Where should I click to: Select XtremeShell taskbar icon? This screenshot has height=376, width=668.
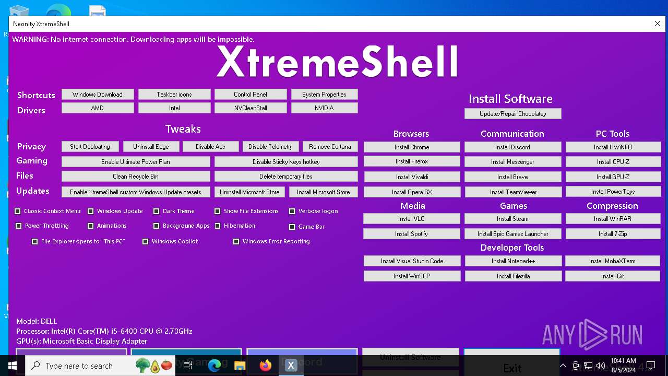click(291, 366)
